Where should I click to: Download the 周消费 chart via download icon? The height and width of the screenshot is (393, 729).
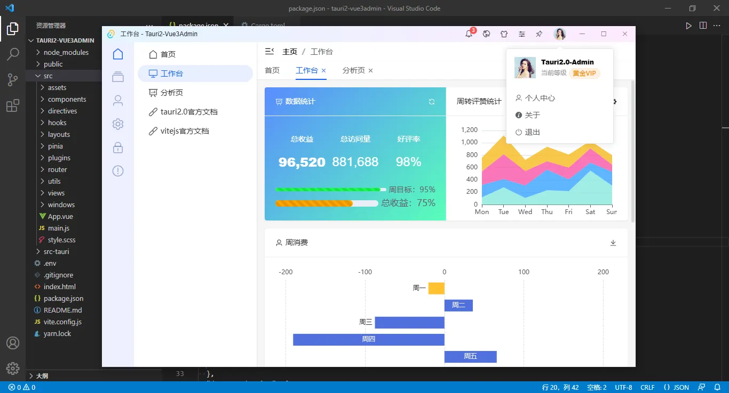[613, 242]
